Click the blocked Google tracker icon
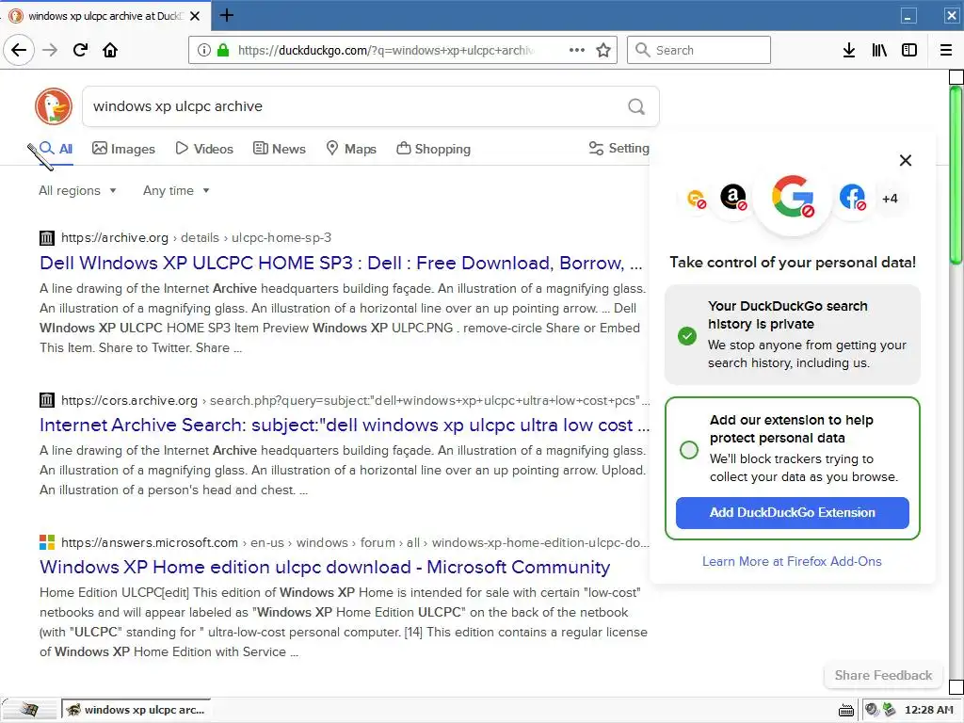 pos(793,197)
